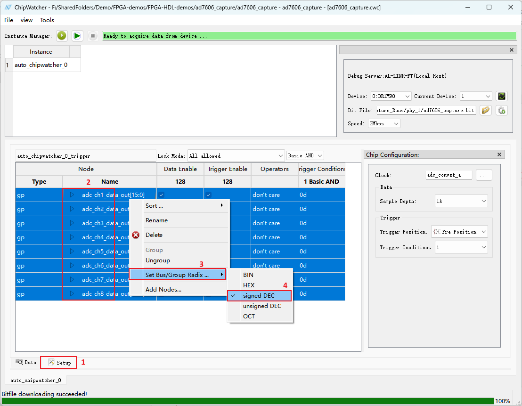Select BIN radix option

tap(260, 275)
